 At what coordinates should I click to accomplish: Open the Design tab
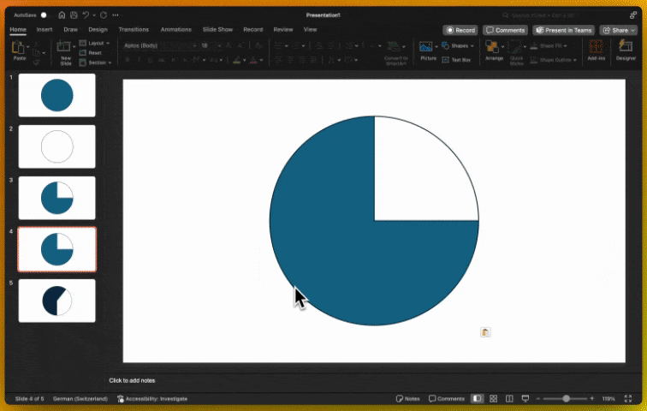98,29
